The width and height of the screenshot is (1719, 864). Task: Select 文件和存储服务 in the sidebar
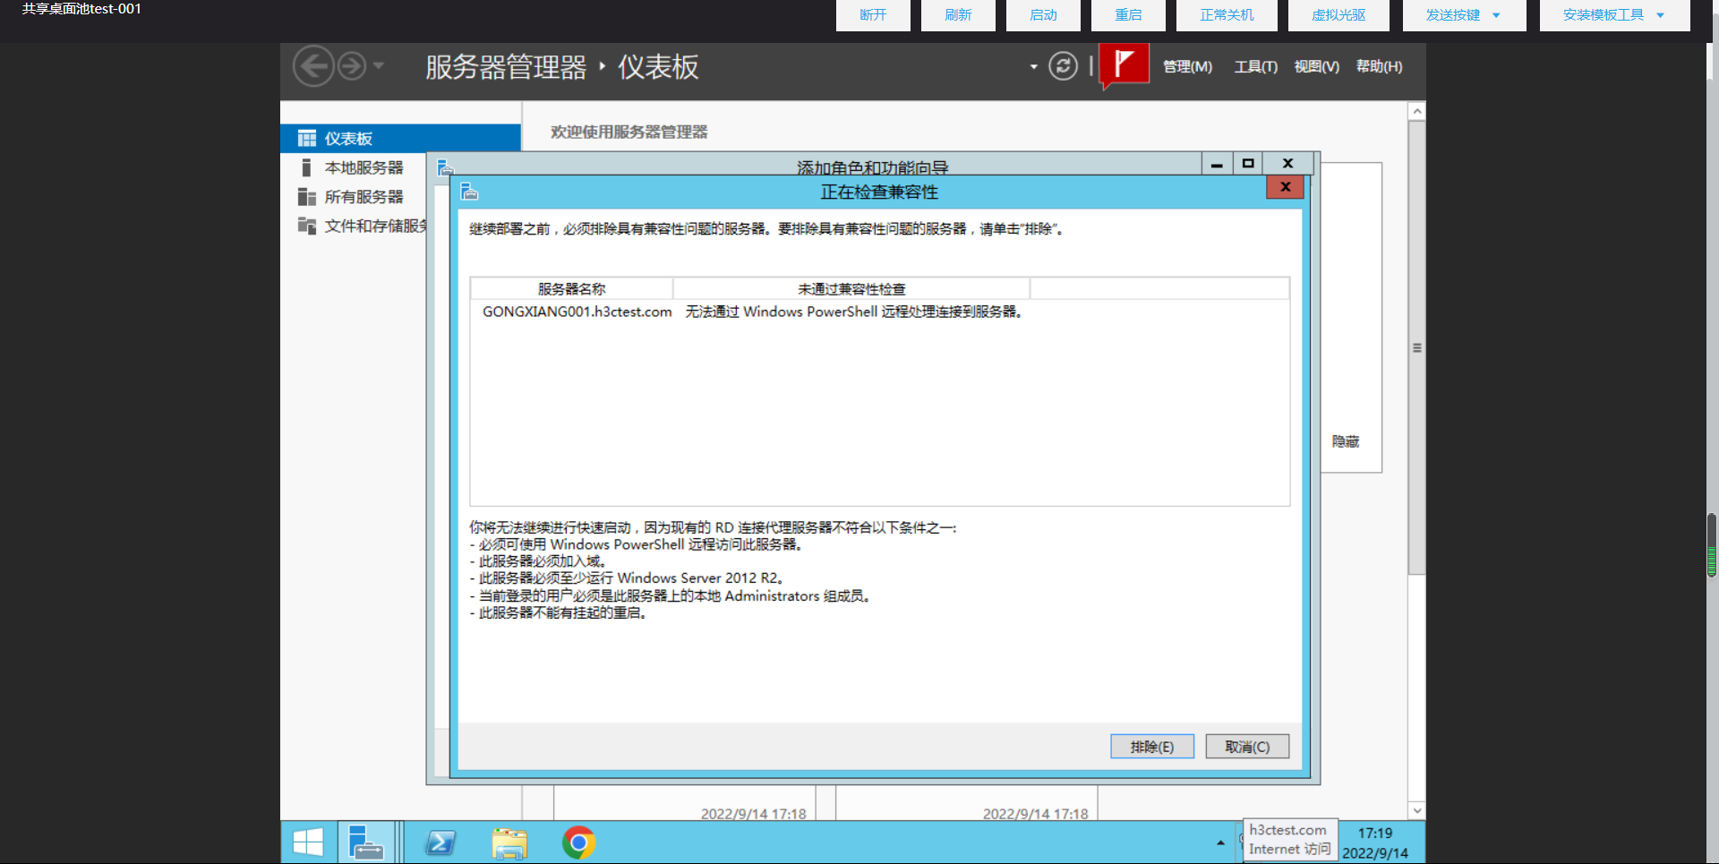coord(363,226)
